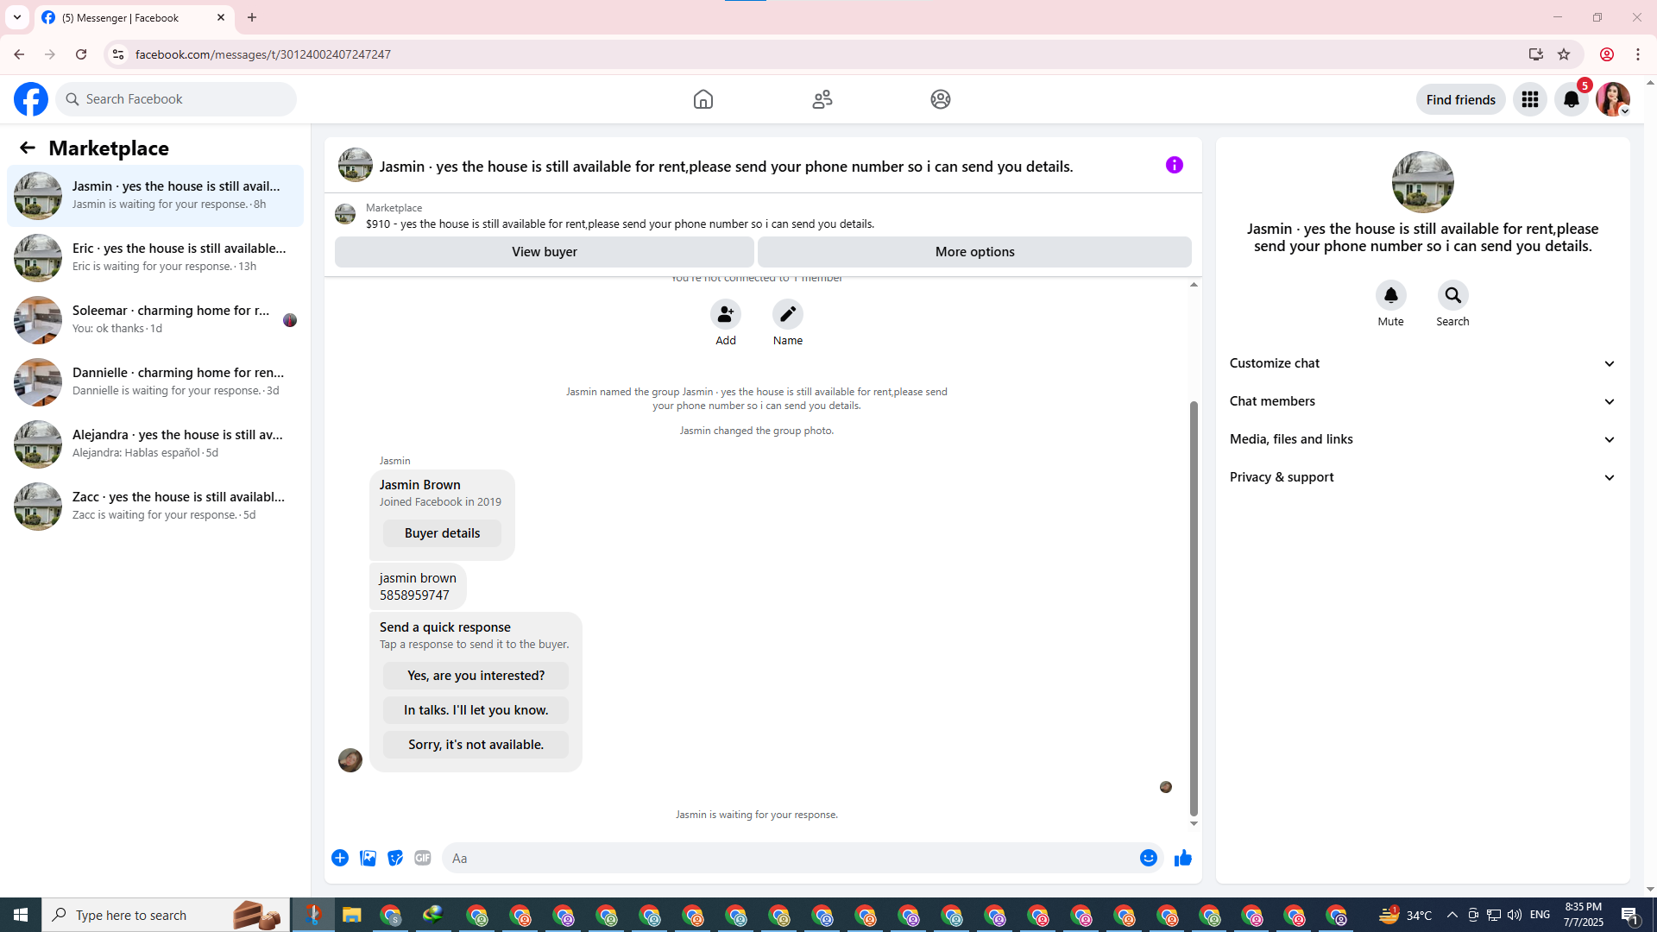Click the purple conversation info icon

[x=1174, y=165]
